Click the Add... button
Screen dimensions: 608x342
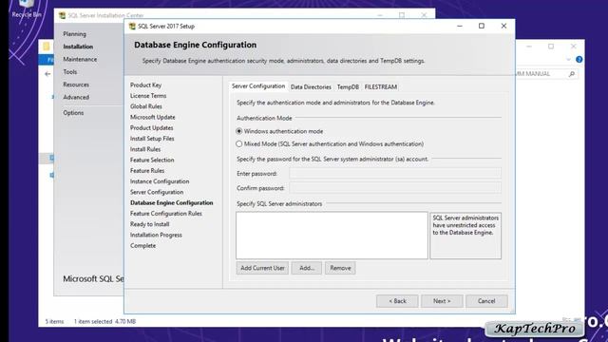[307, 268]
